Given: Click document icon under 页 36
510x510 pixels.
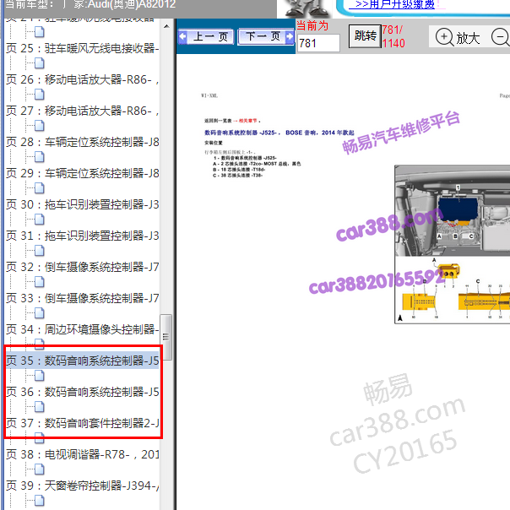Looking at the screenshot, I should [40, 407].
